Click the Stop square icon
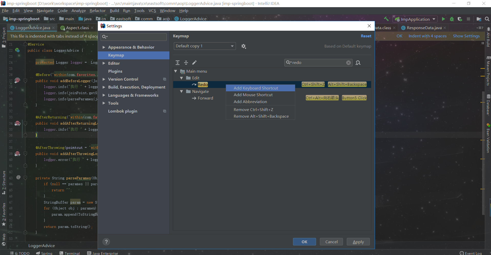Viewport: 491px width, 255px height. click(x=468, y=19)
